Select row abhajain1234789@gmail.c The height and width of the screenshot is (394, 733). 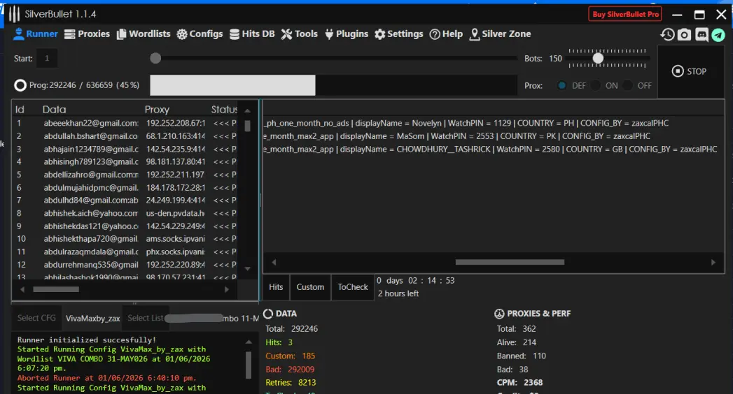[125, 149]
